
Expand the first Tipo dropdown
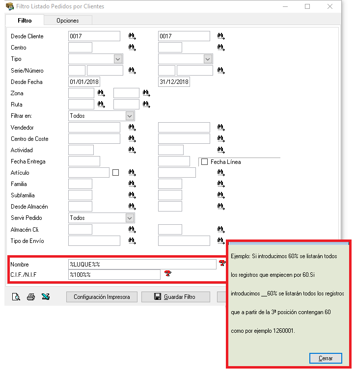[x=118, y=59]
